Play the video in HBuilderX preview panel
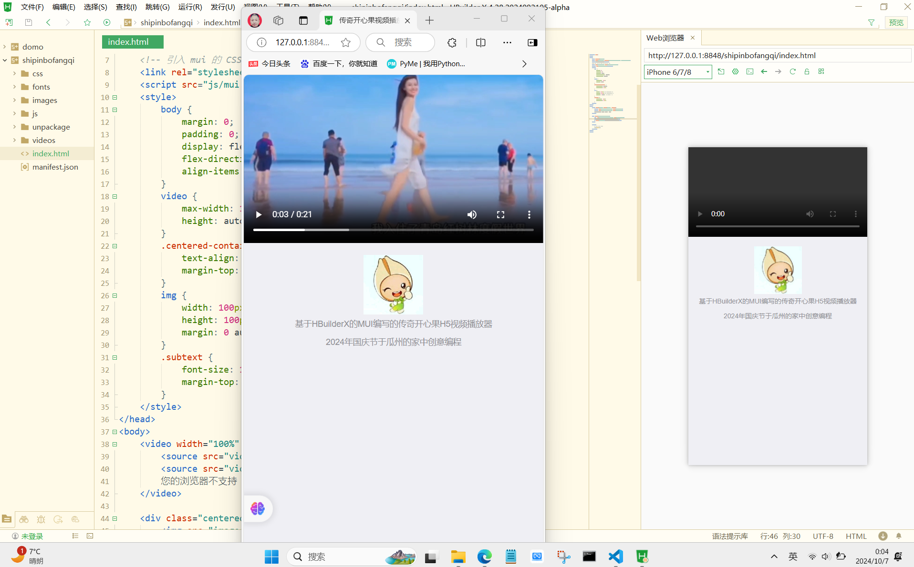The image size is (914, 567). [x=700, y=214]
